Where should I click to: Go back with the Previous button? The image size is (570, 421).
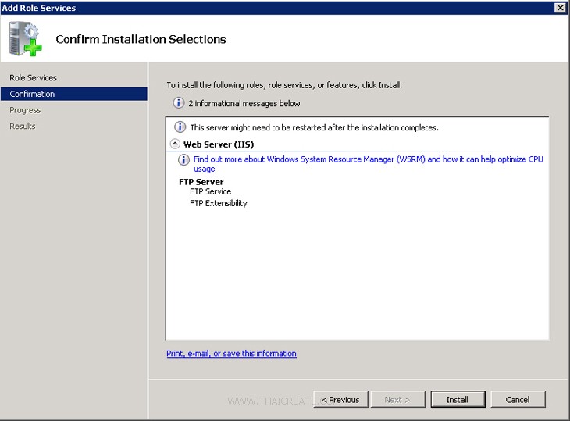pyautogui.click(x=340, y=399)
